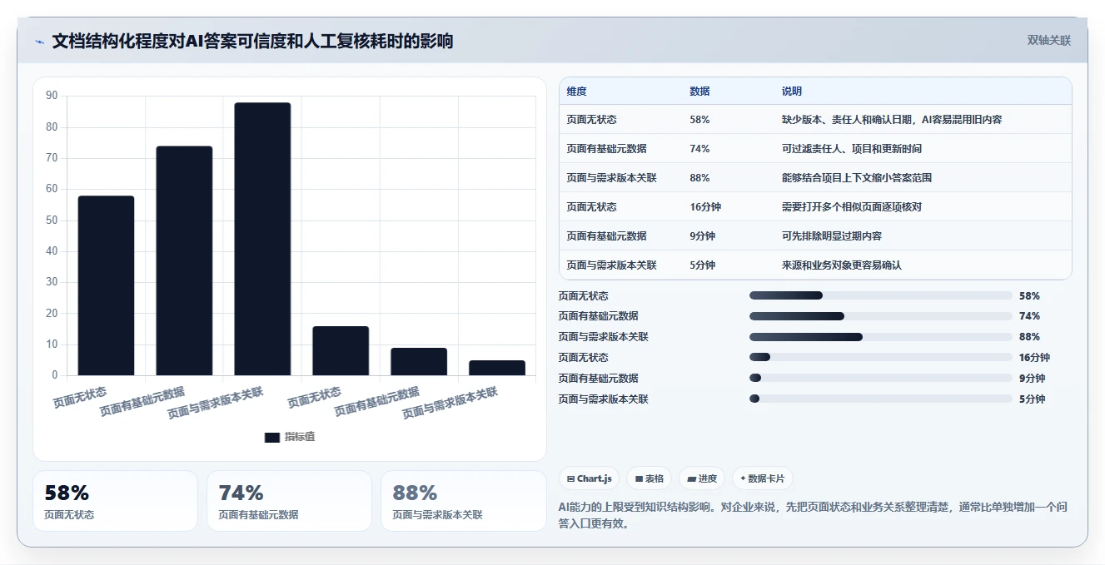Select the 数据卡片 chip

(763, 478)
